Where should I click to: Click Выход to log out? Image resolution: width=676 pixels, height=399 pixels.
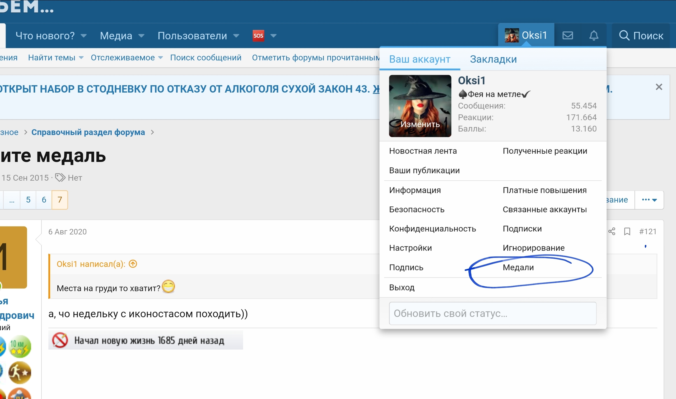point(402,288)
